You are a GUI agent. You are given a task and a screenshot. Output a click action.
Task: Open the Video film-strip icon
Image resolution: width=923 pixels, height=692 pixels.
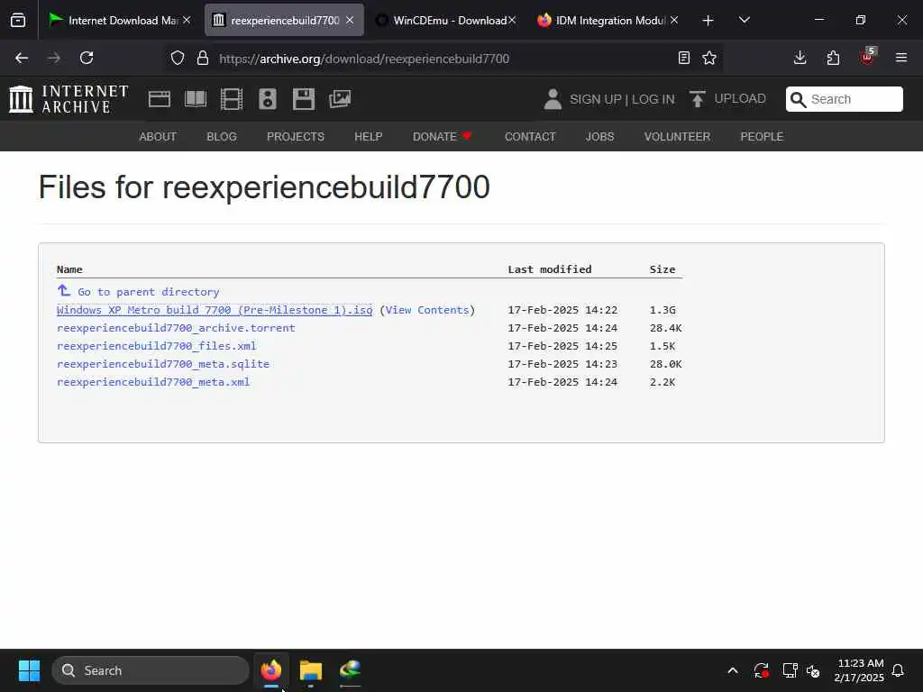(x=232, y=99)
